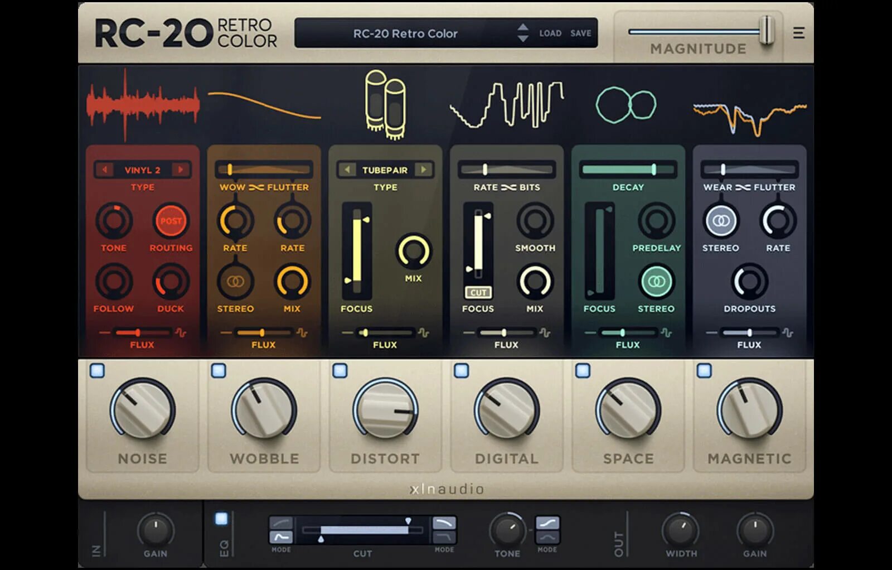The height and width of the screenshot is (570, 892).
Task: Toggle the EQ power checkbox
Action: pyautogui.click(x=221, y=519)
